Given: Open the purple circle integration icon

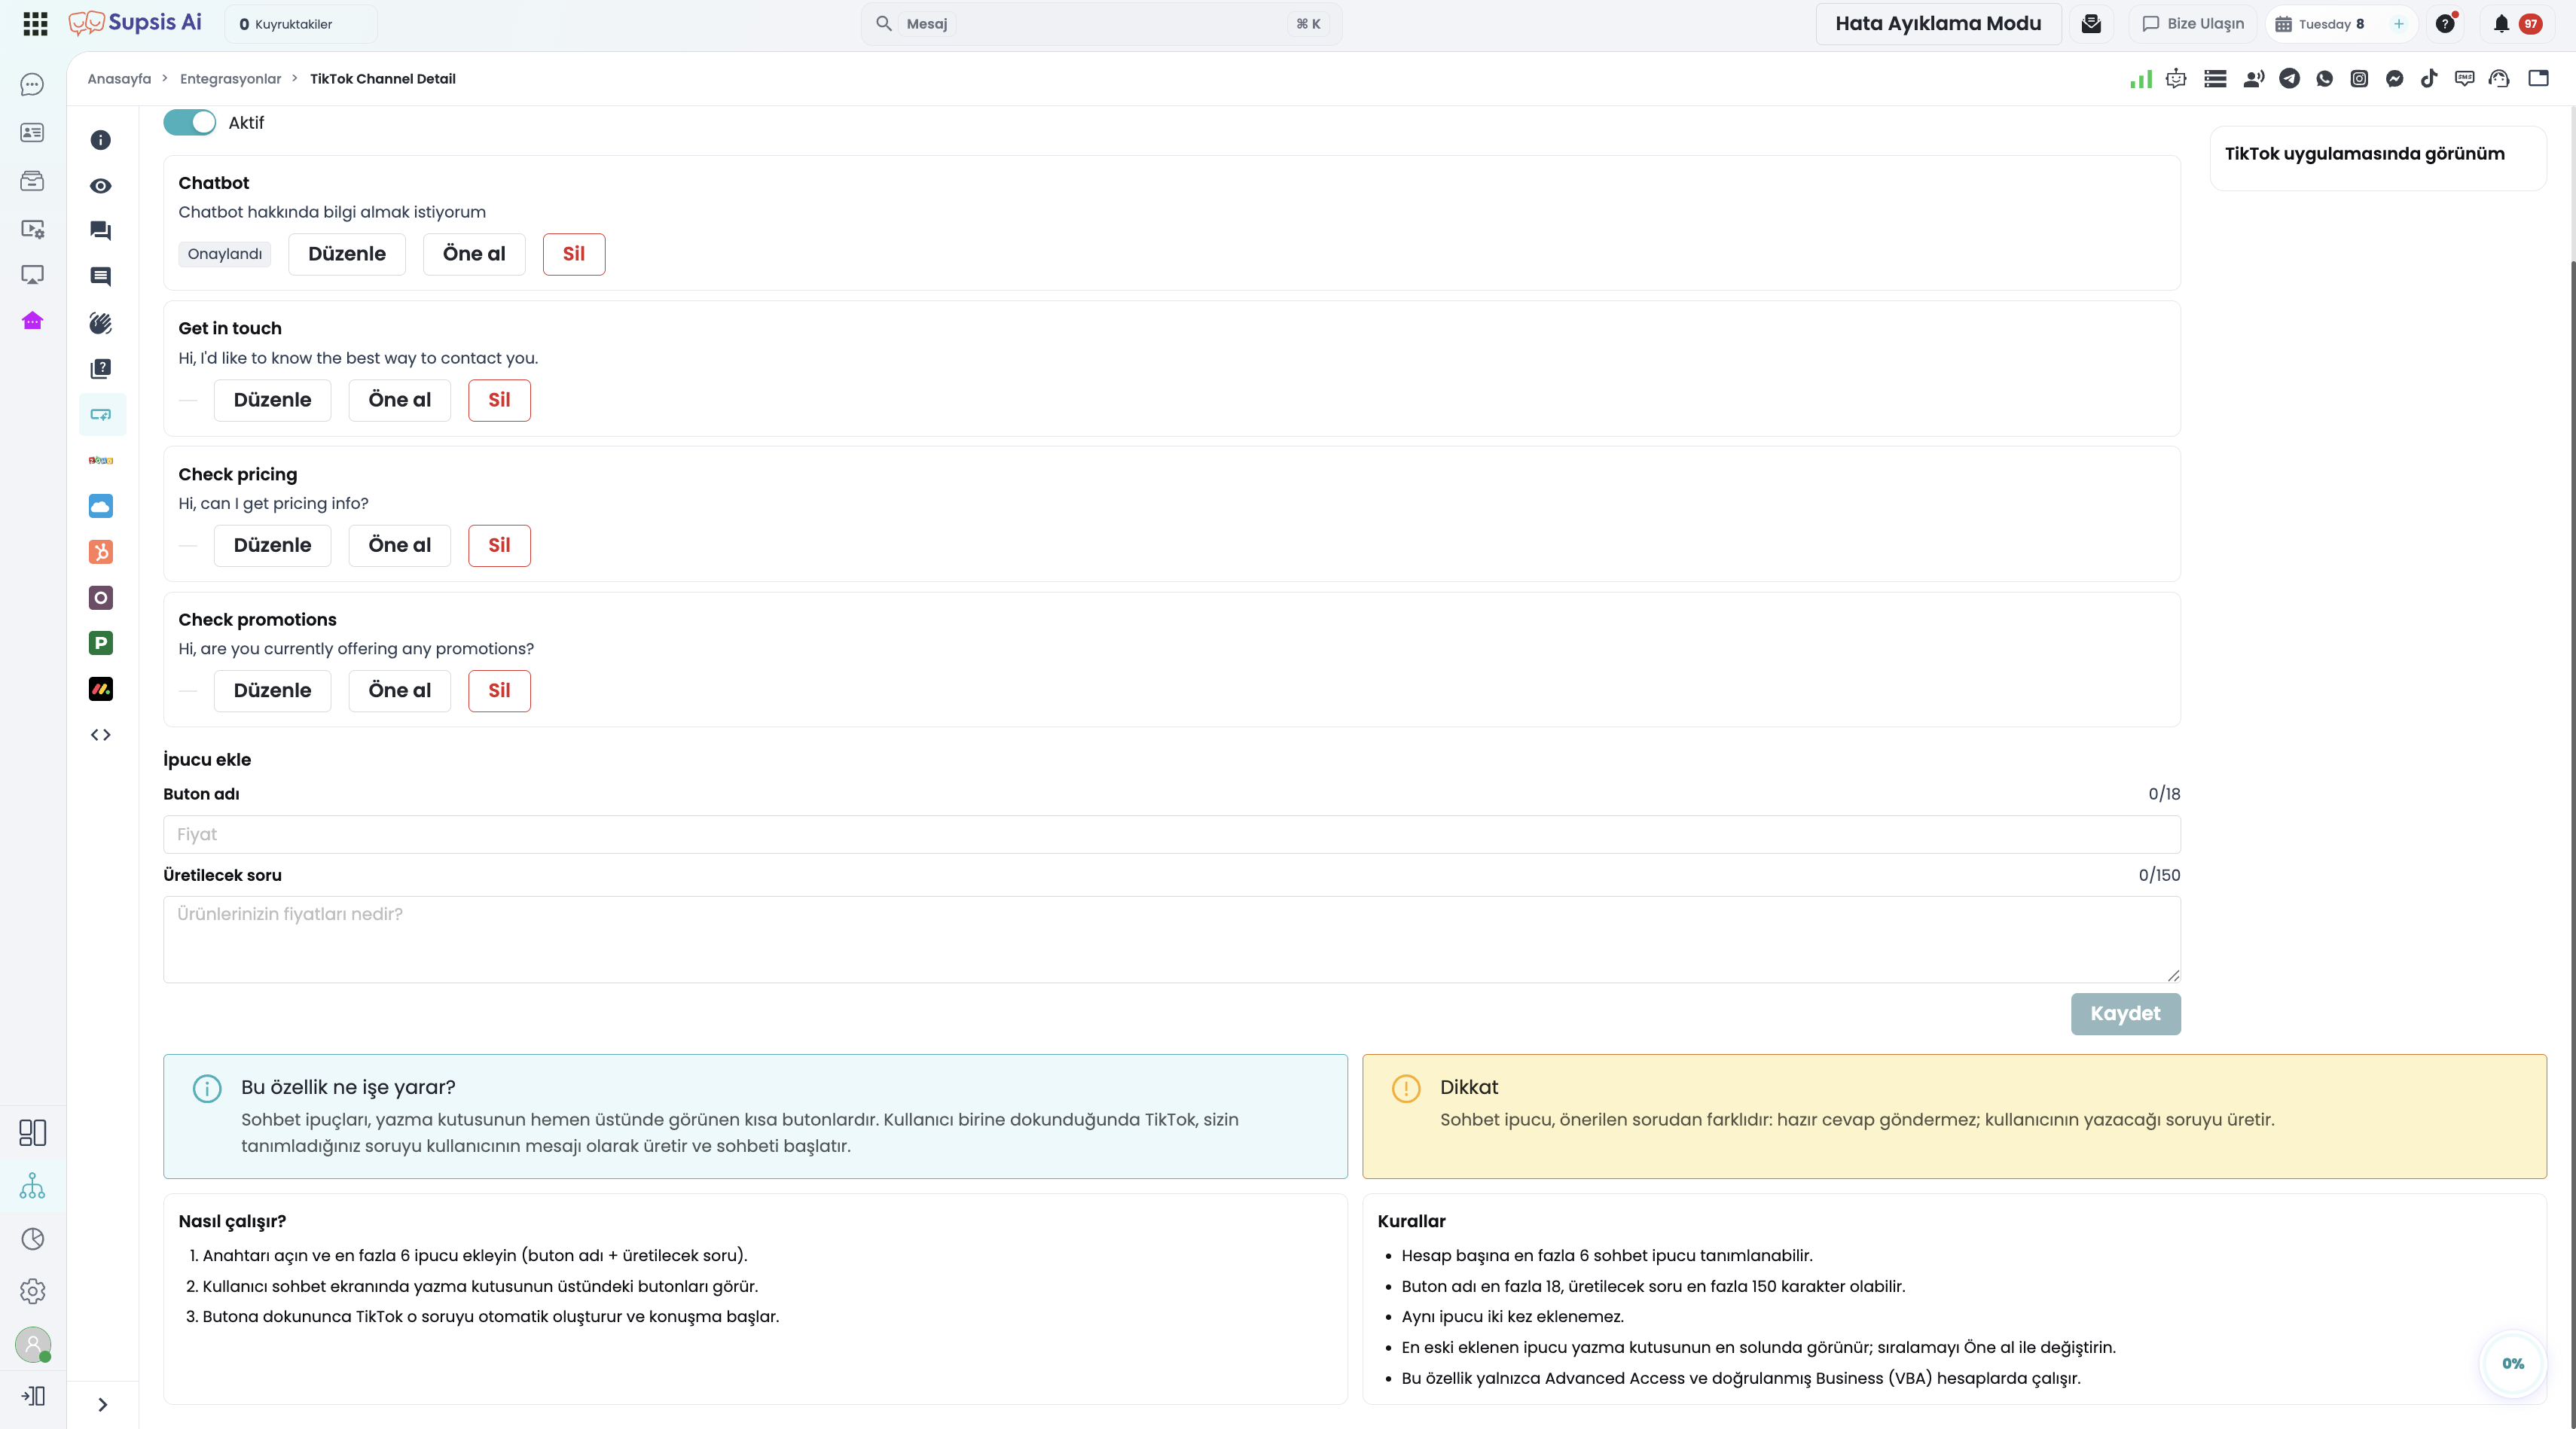Looking at the screenshot, I should click(x=101, y=598).
